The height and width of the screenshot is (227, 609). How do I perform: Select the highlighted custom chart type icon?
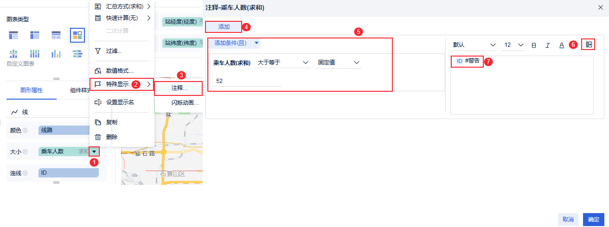[77, 35]
